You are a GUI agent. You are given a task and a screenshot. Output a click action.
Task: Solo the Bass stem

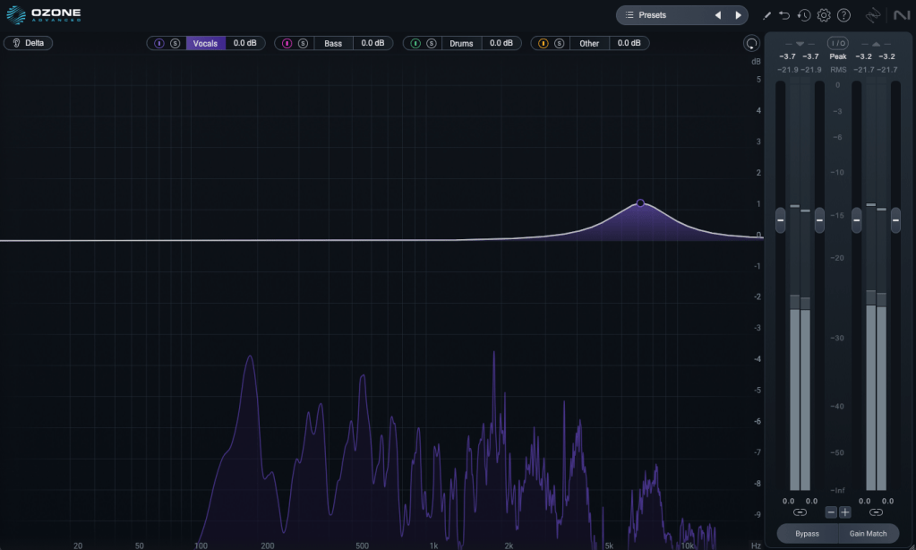(303, 43)
